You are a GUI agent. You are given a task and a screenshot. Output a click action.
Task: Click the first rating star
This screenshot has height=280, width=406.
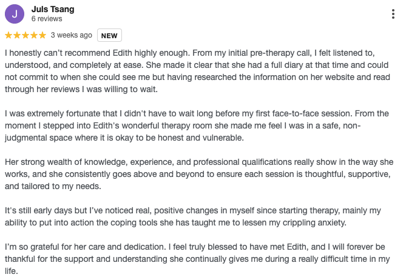[x=8, y=35]
